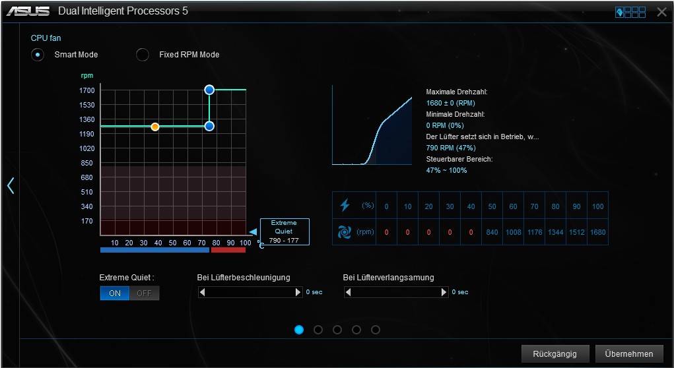Click the Übernehmen button
This screenshot has width=674, height=368.
(x=629, y=354)
